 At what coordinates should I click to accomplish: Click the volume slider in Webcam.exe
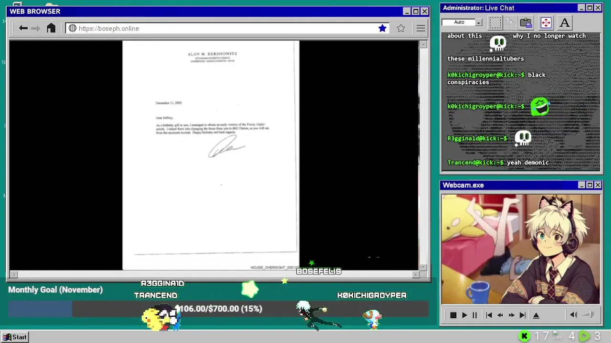pyautogui.click(x=589, y=314)
